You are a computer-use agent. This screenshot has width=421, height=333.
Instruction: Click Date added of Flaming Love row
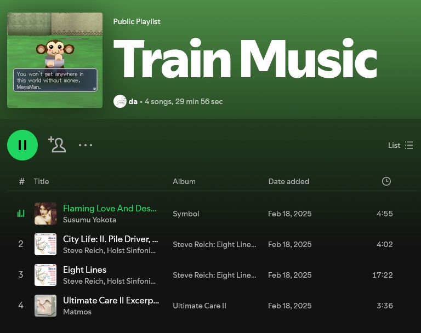click(289, 214)
